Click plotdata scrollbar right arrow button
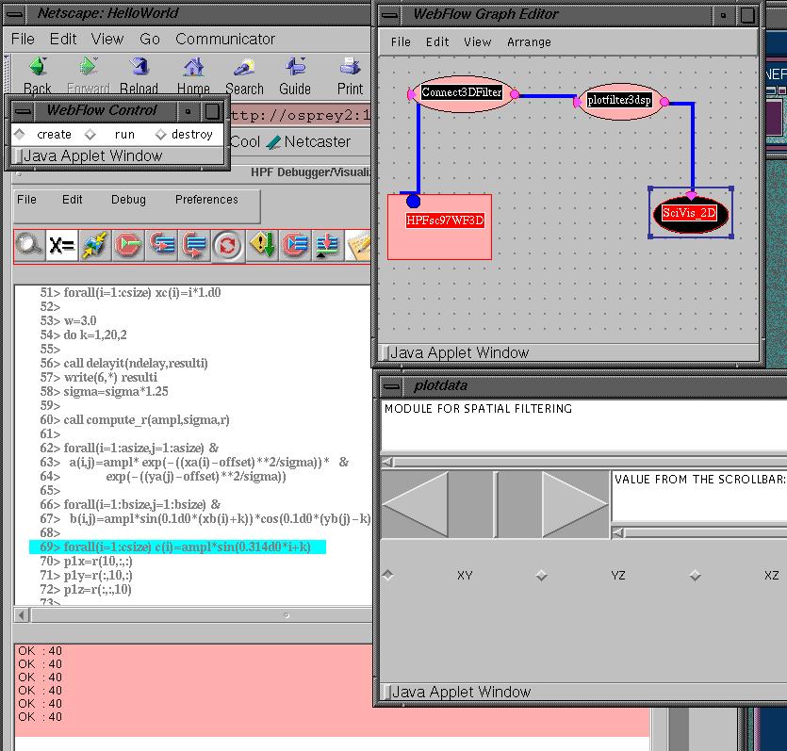The height and width of the screenshot is (751, 787). tap(575, 504)
